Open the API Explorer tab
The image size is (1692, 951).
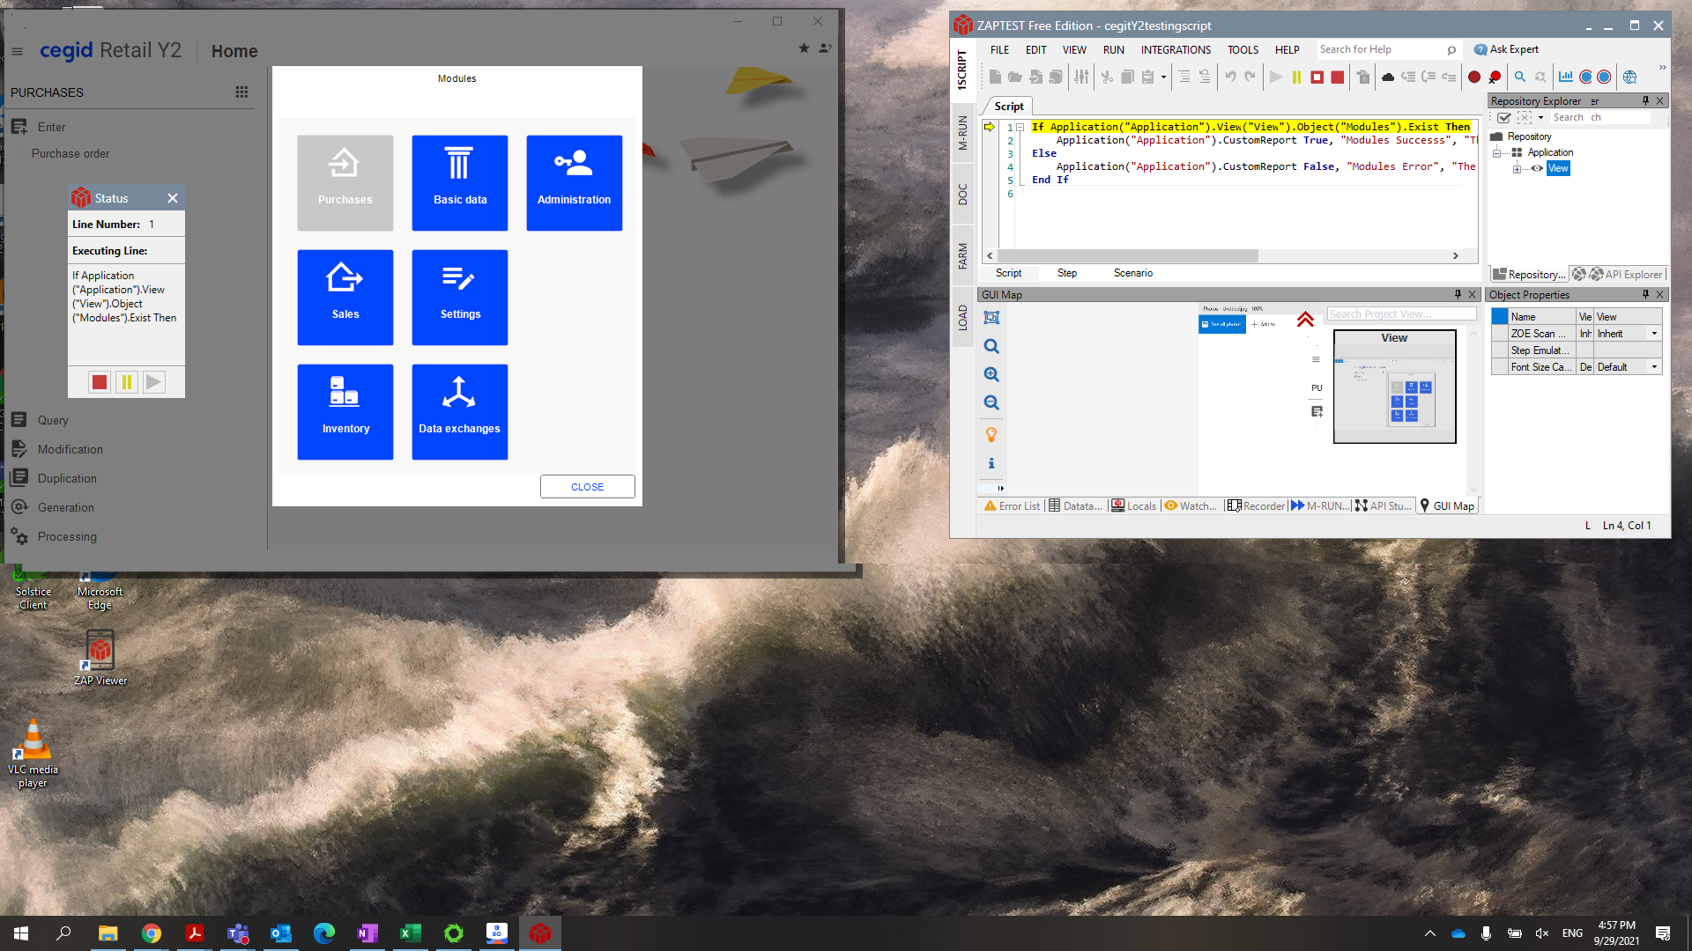tap(1626, 275)
